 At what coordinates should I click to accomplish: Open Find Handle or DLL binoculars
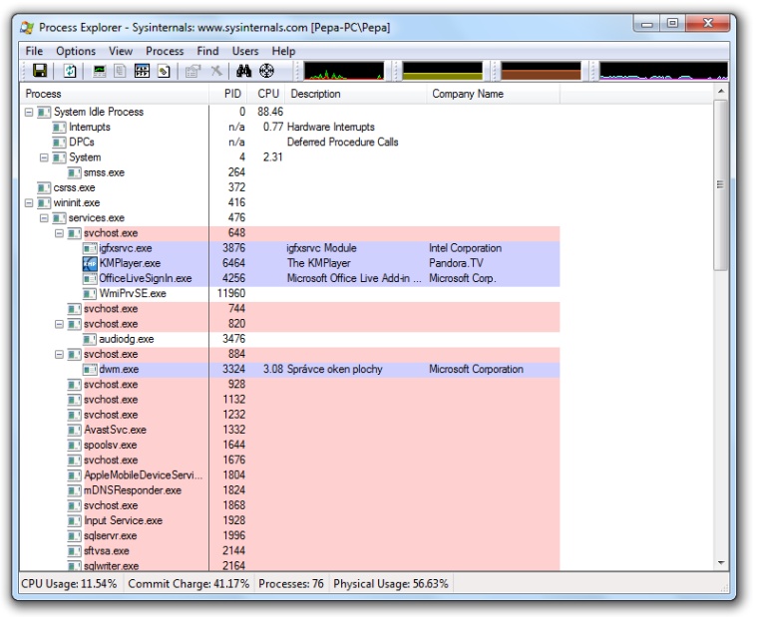click(x=243, y=71)
